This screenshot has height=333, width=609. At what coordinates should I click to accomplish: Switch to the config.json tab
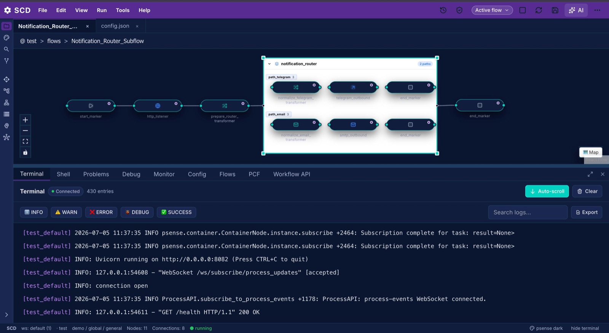[115, 26]
